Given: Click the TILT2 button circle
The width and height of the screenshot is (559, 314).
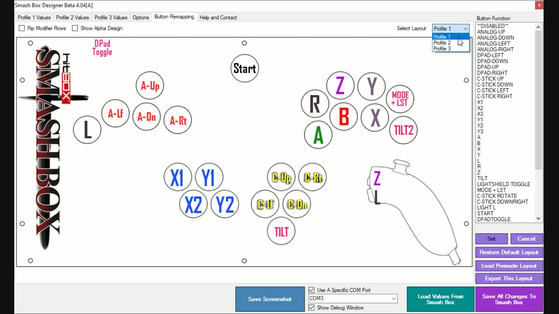Looking at the screenshot, I should click(x=404, y=130).
